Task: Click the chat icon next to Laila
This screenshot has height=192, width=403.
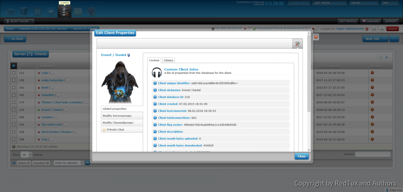Action: [52, 73]
